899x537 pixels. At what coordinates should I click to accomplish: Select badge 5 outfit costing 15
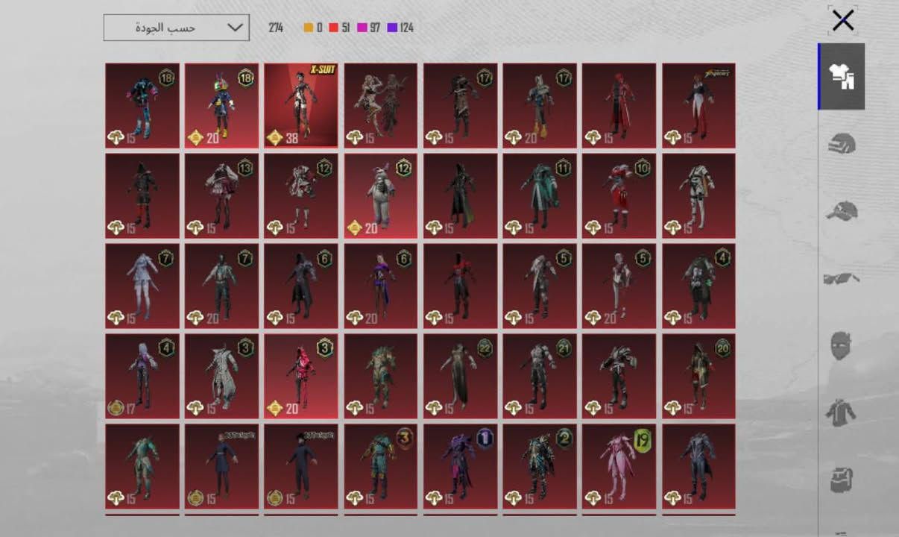(540, 286)
